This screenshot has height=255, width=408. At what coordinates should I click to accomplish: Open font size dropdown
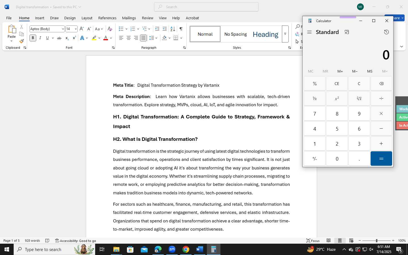(x=76, y=29)
